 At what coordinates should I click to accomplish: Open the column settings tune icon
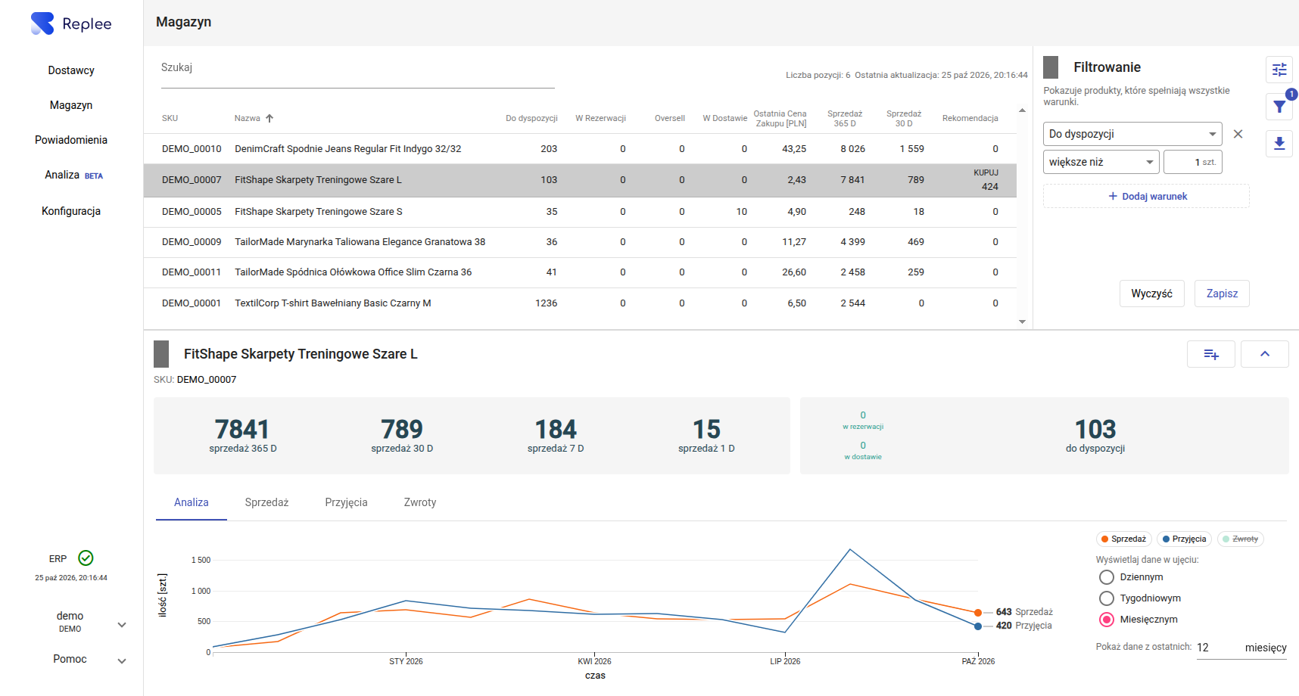1279,70
